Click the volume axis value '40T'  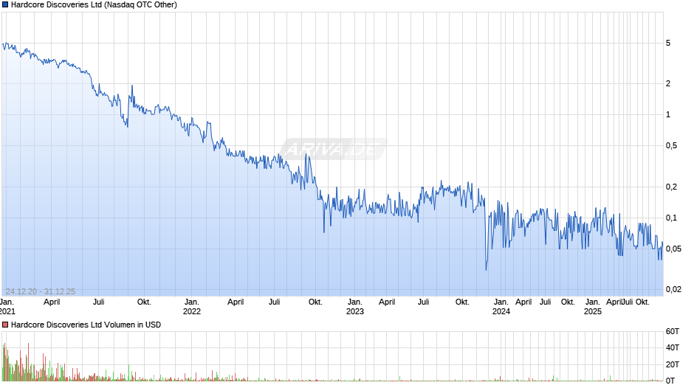[673, 347]
